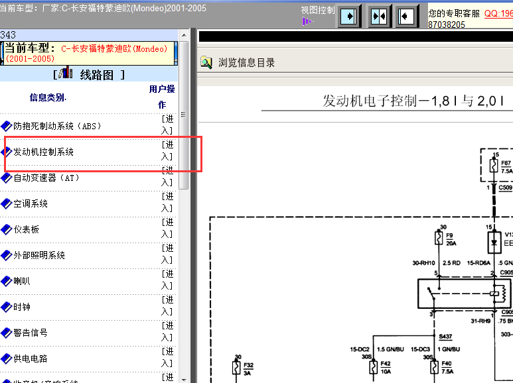The height and width of the screenshot is (383, 513).
Task: Enter the 自动变速器 (AT) section
Action: tap(167, 176)
